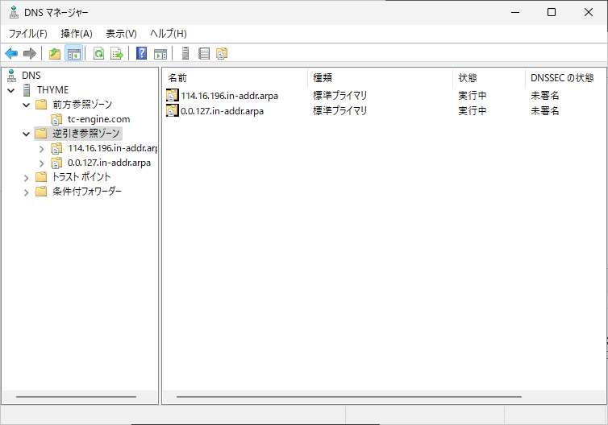Viewport: 608px width, 425px height.
Task: Expand the 0.0.127.in-addr.arpa tree node
Action: [x=41, y=163]
